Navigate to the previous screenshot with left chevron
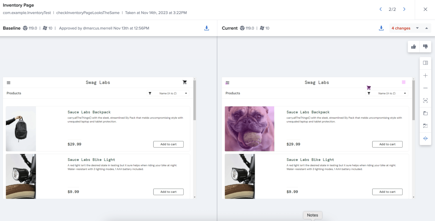This screenshot has width=435, height=221. (381, 9)
